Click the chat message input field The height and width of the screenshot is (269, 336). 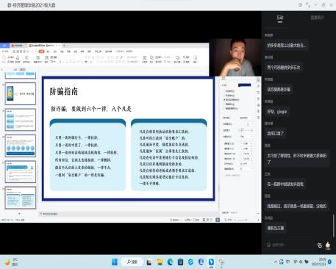pos(289,245)
